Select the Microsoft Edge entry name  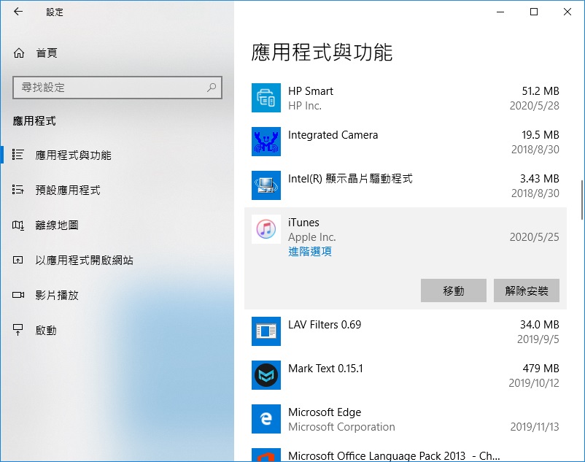click(x=325, y=412)
